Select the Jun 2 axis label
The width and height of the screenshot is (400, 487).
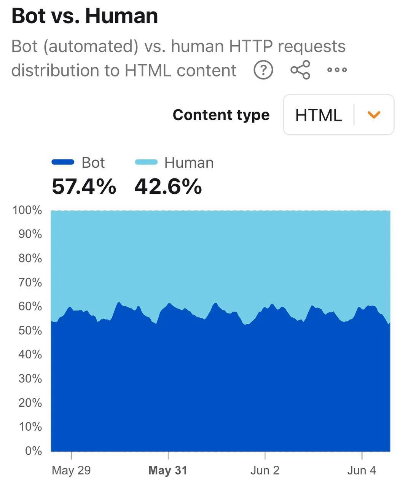point(265,470)
